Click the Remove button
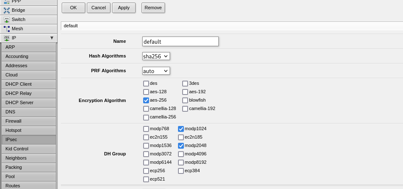403x189 pixels. click(x=153, y=8)
